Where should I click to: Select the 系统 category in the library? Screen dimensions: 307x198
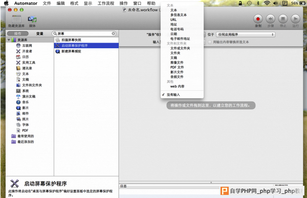[x=25, y=91]
